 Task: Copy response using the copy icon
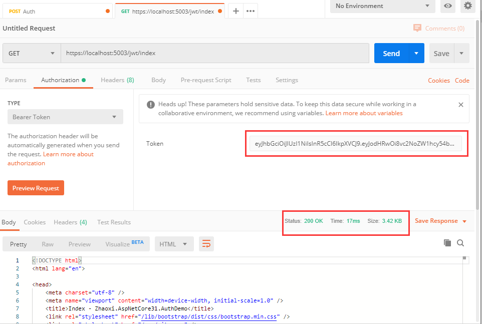point(447,243)
